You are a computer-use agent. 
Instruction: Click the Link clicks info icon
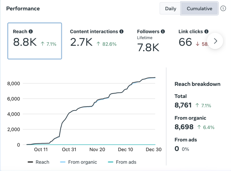(206, 31)
